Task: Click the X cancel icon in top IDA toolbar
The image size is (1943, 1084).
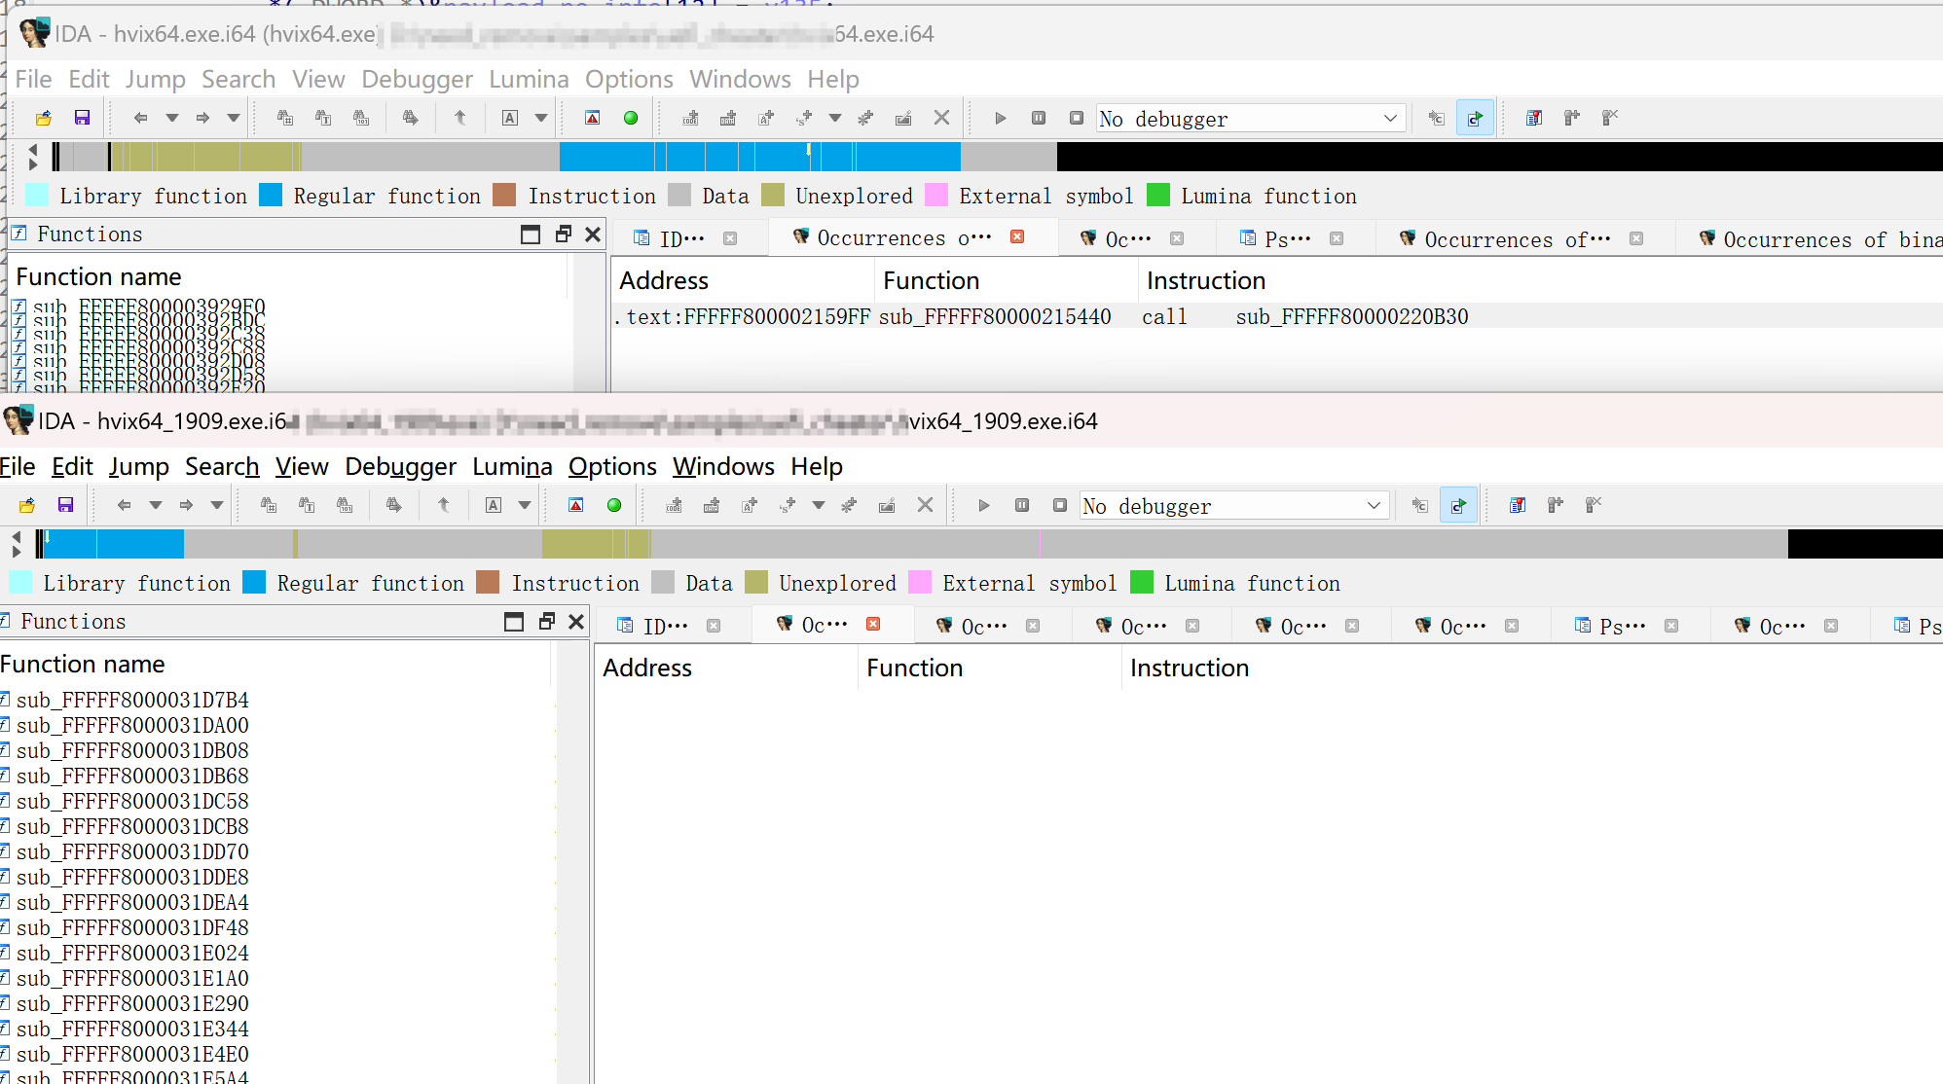Action: coord(941,118)
